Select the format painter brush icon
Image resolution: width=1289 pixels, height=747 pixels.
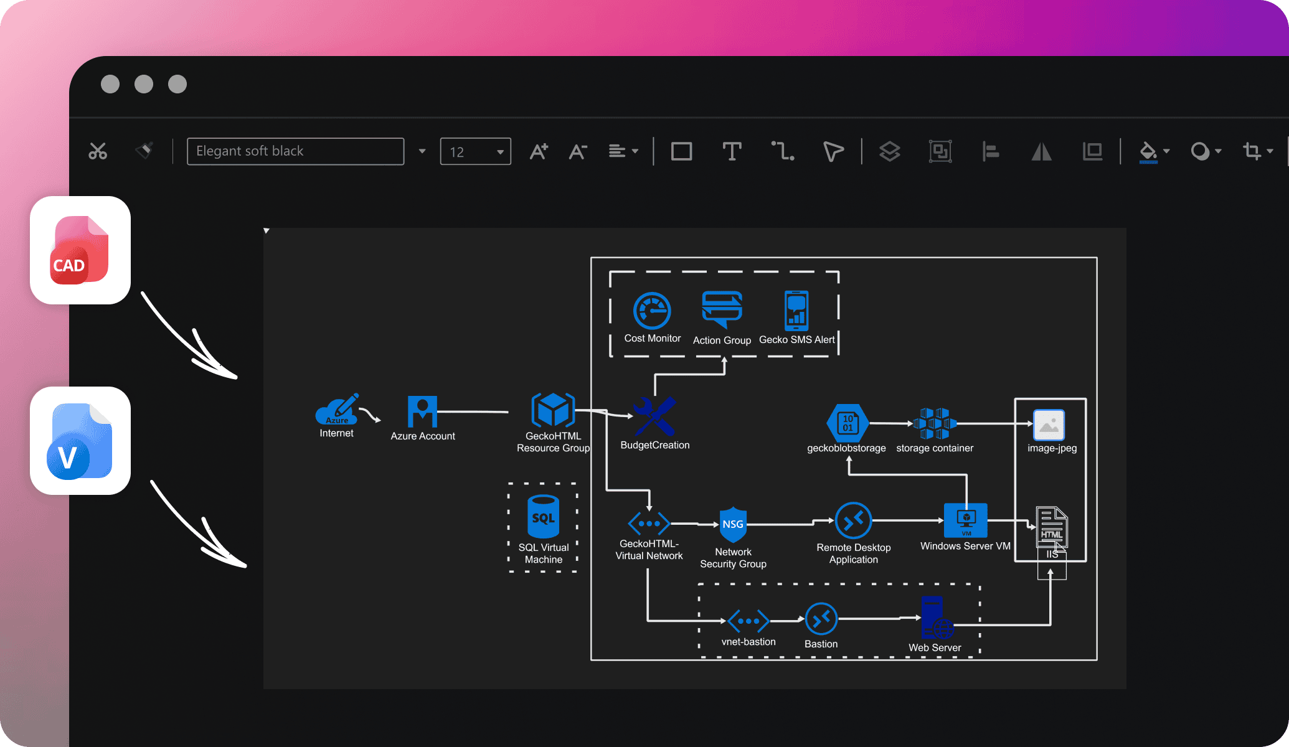pyautogui.click(x=144, y=151)
